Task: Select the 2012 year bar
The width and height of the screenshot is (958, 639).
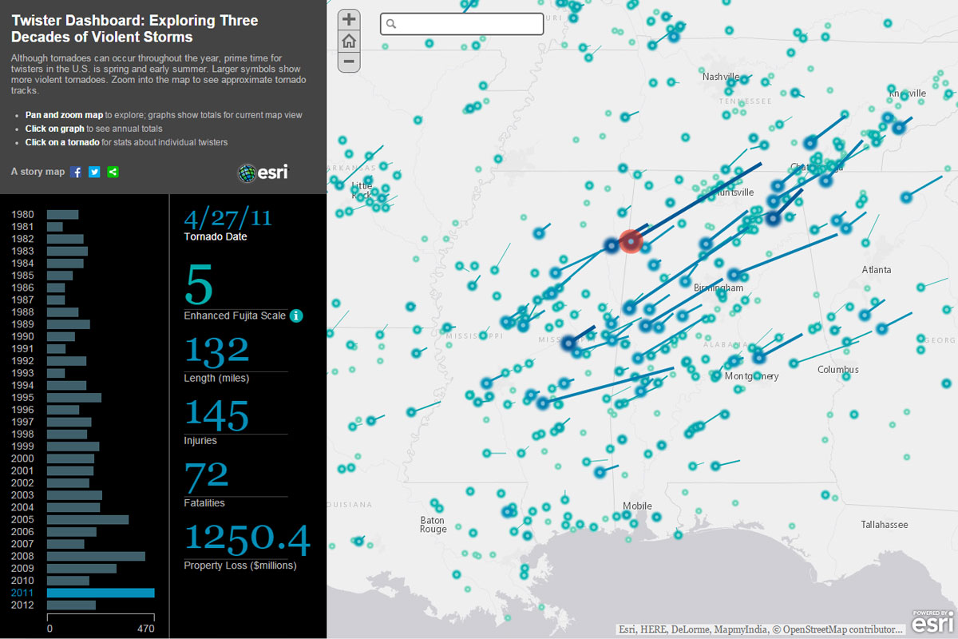Action: 71,605
